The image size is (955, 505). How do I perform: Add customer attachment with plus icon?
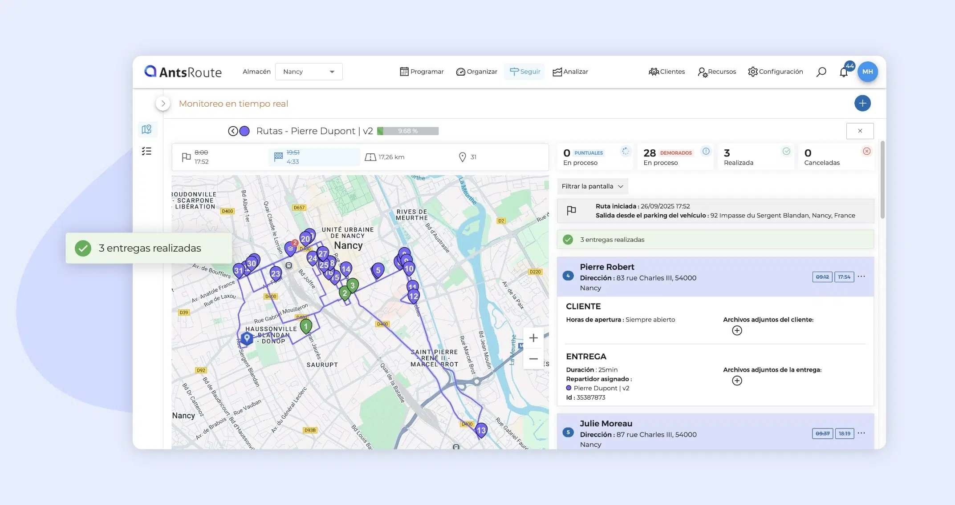pyautogui.click(x=737, y=330)
